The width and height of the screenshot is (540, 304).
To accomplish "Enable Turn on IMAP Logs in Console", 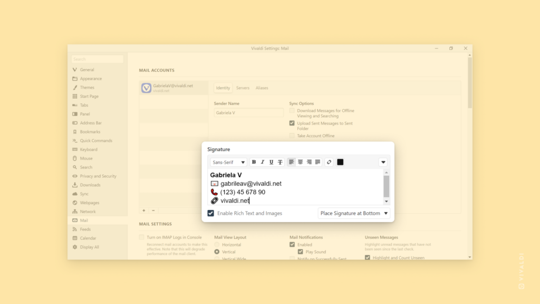I will pos(141,237).
